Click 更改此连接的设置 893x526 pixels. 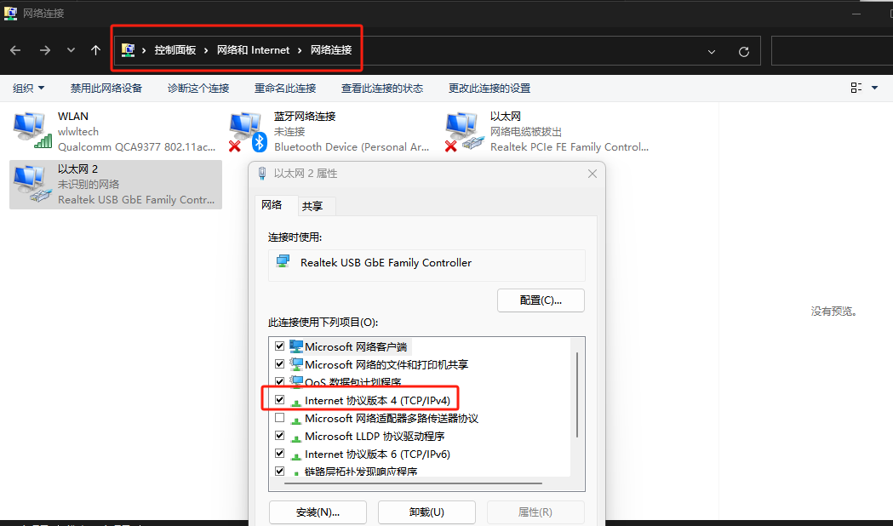[x=489, y=89]
